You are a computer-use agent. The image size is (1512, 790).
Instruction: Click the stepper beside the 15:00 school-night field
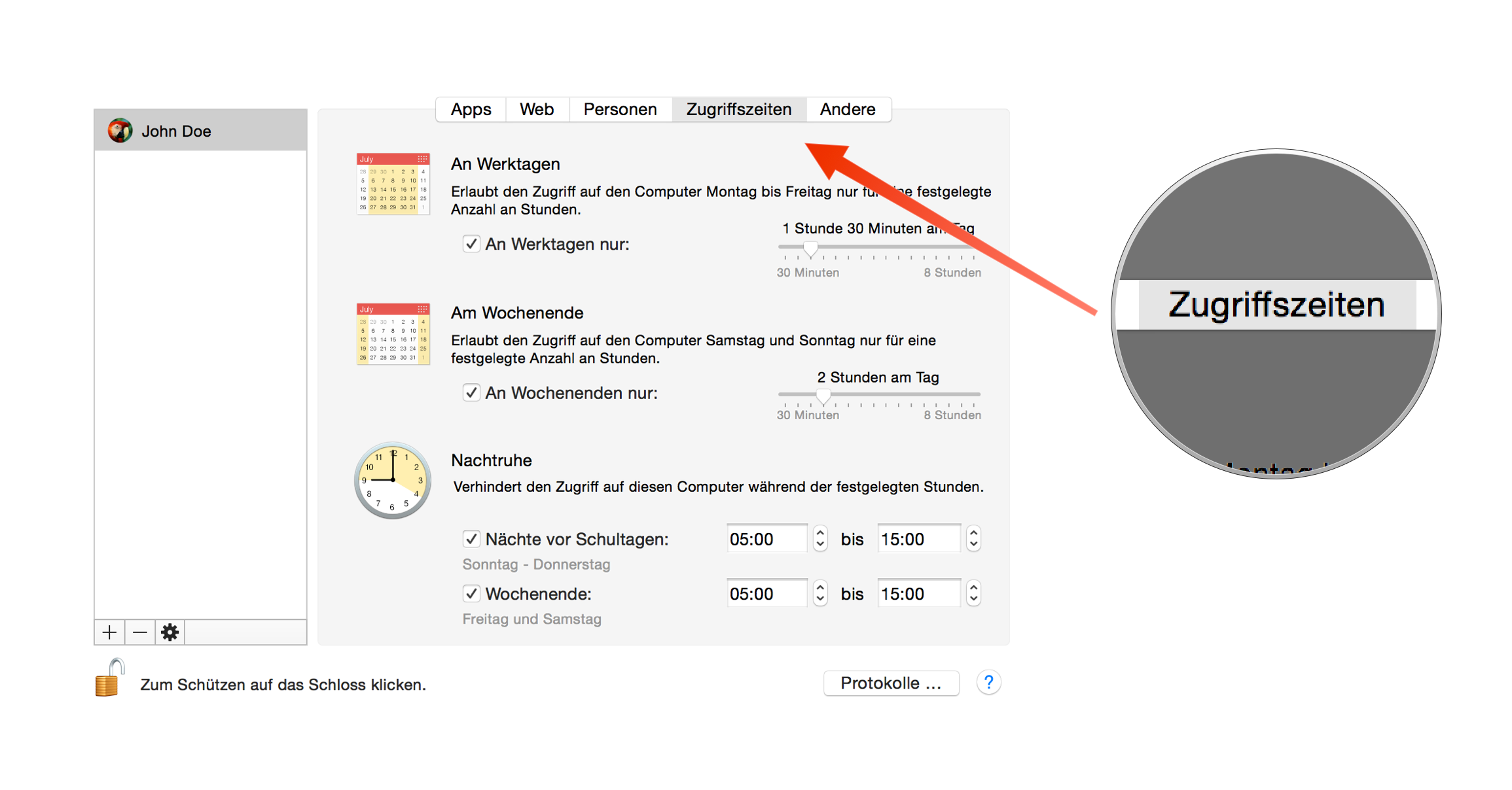point(973,538)
